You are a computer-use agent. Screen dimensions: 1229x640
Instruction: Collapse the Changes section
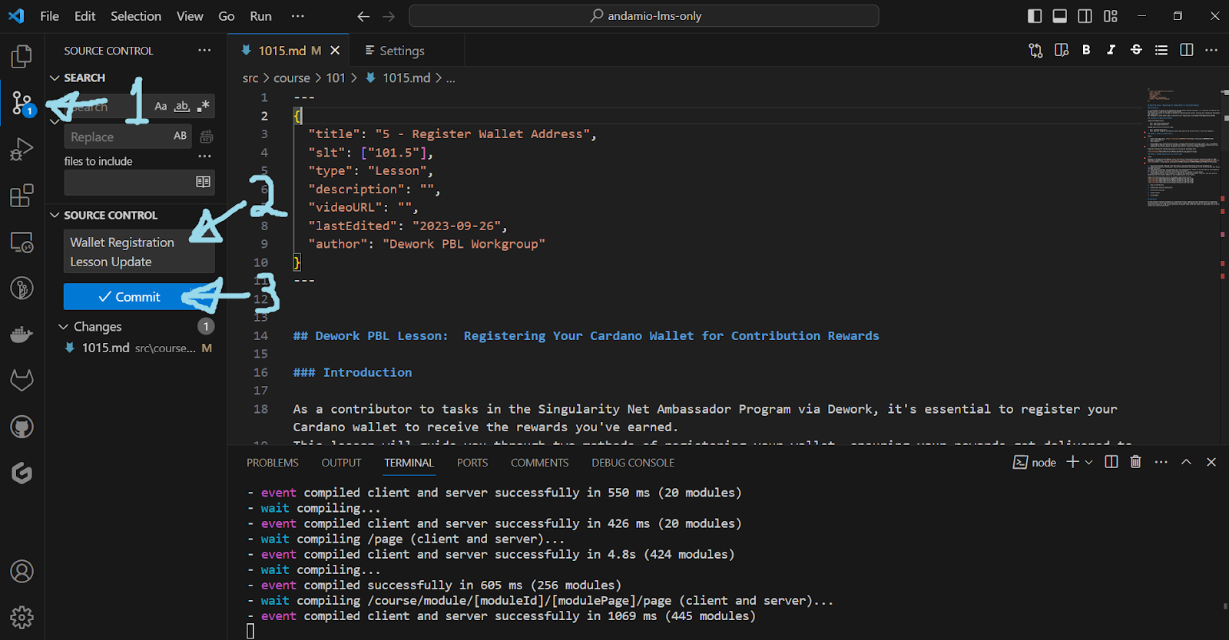(64, 327)
